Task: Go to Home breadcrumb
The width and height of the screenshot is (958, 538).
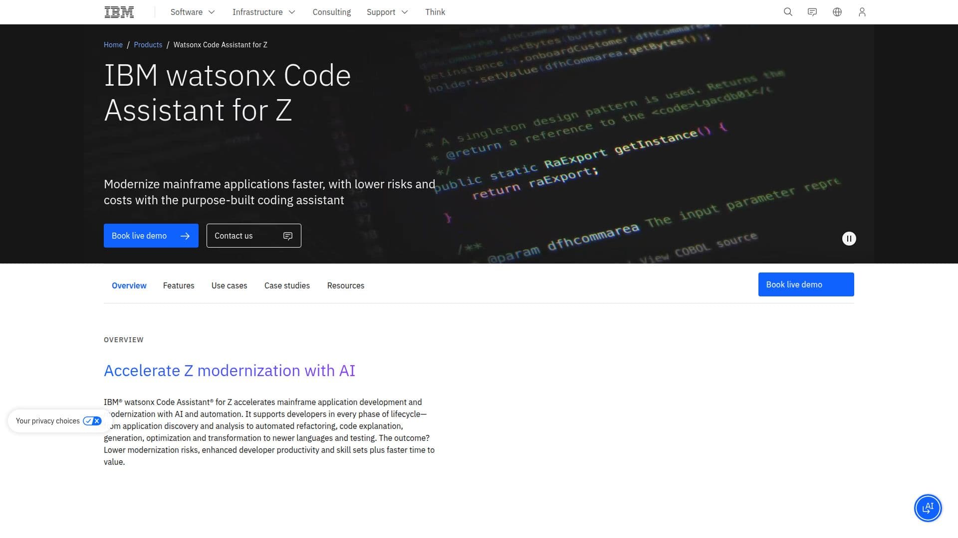Action: pyautogui.click(x=113, y=45)
